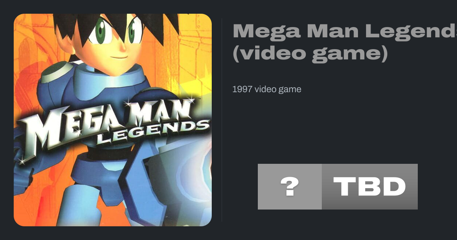
Task: Click the "(video game)" title line
Action: 310,53
